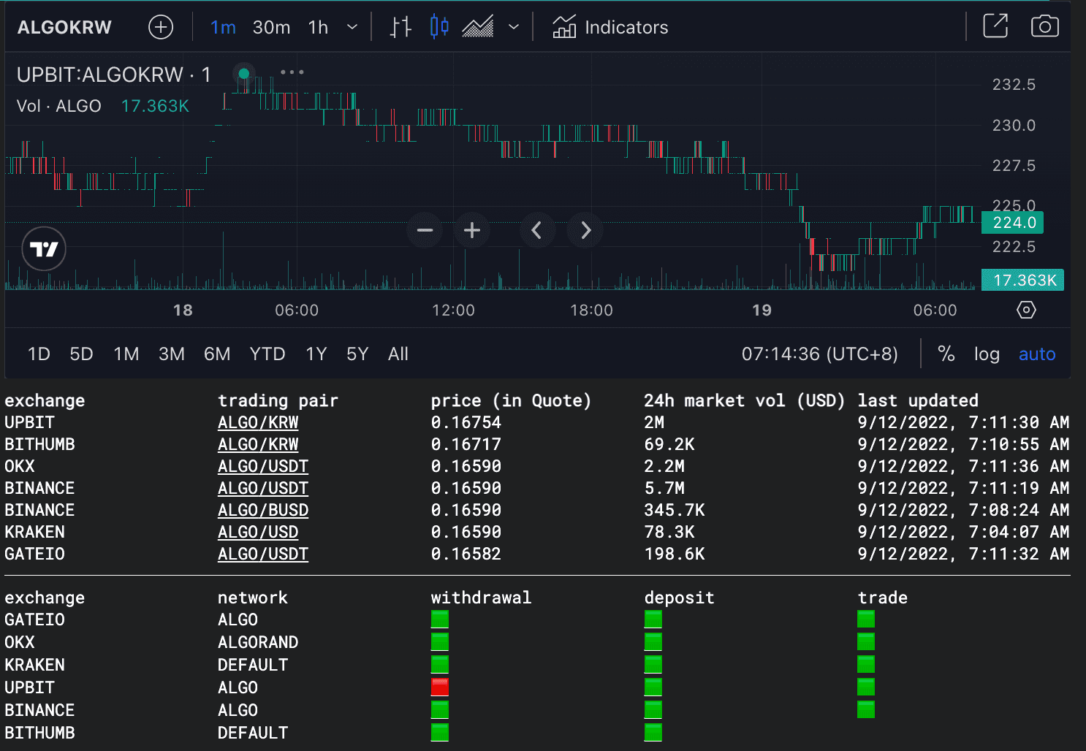Image resolution: width=1086 pixels, height=751 pixels.
Task: Click the 198.6K GATEIO volume cell
Action: (675, 554)
